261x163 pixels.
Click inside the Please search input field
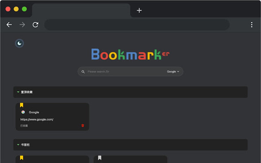(x=115, y=72)
